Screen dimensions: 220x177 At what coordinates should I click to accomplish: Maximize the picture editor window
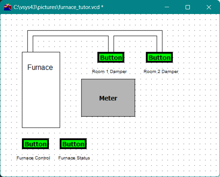click(188, 7)
